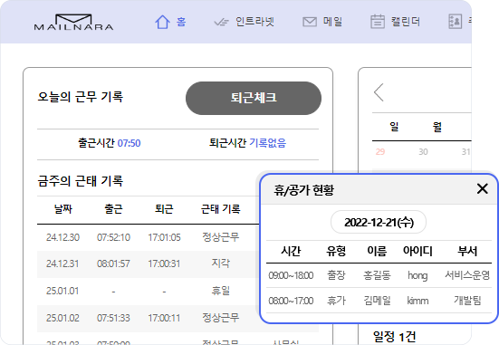Select calendar day 30
499x345 pixels.
(x=423, y=152)
